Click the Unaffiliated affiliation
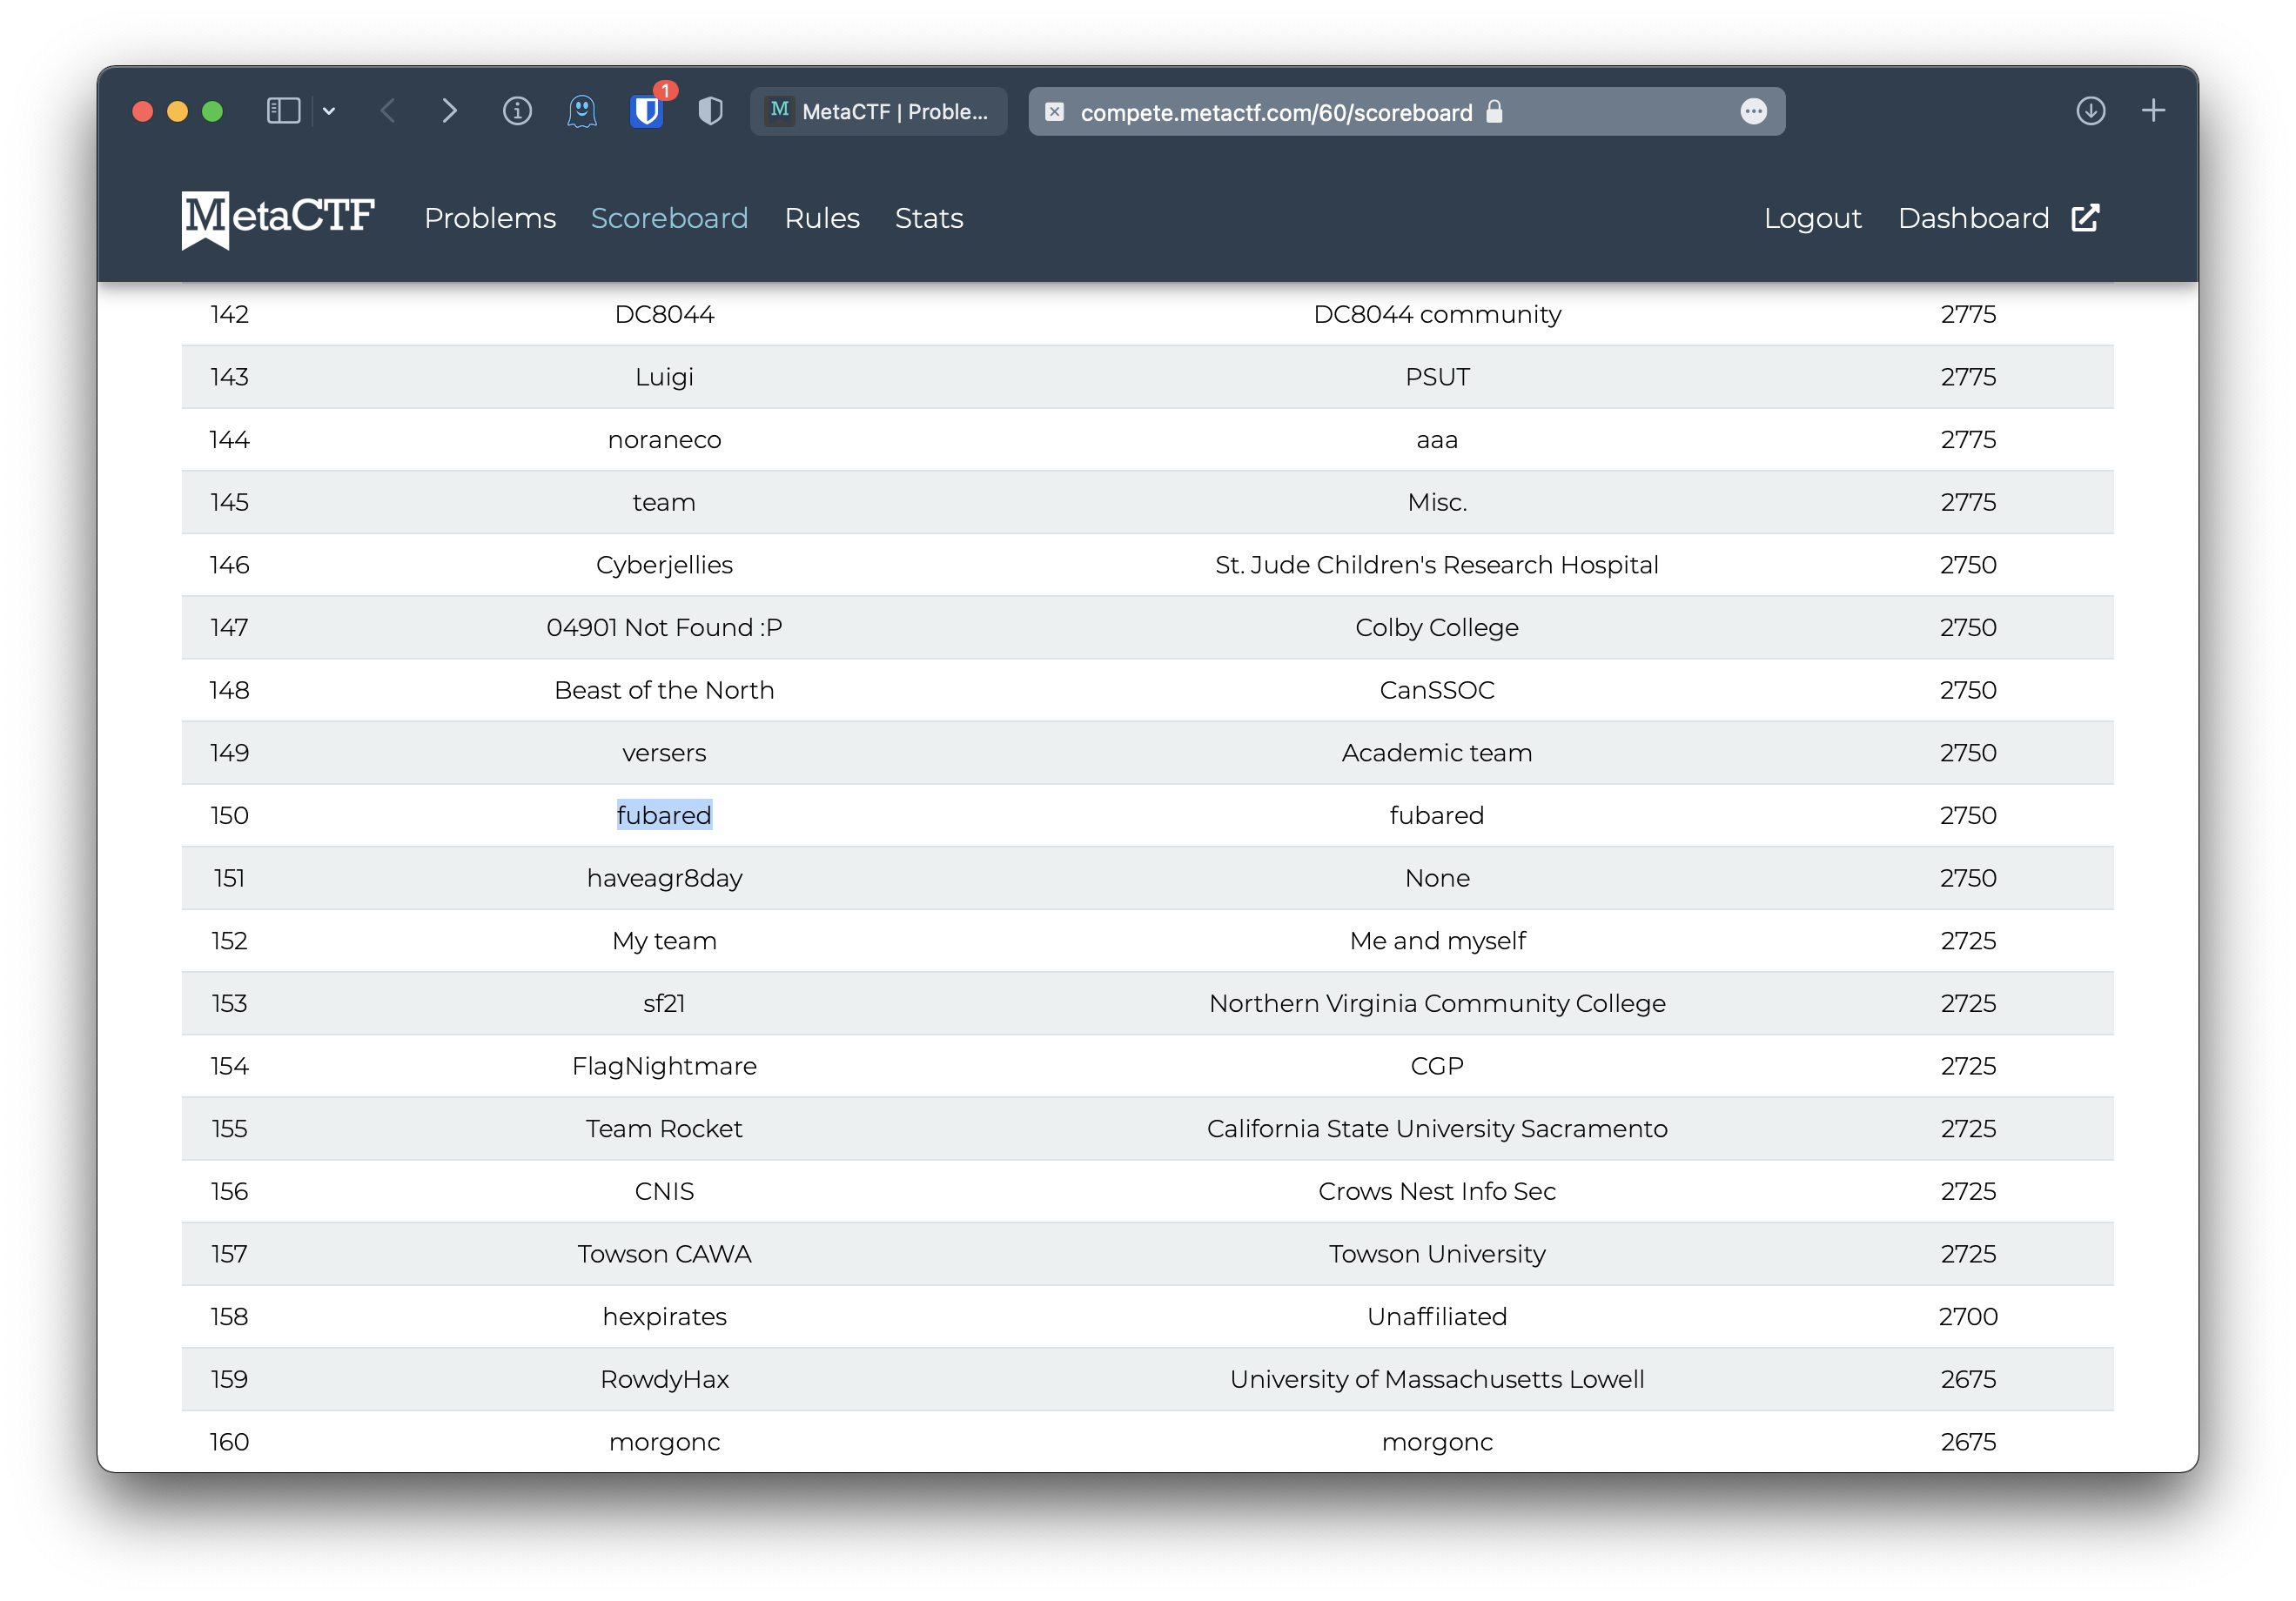2296x1601 pixels. (x=1436, y=1317)
